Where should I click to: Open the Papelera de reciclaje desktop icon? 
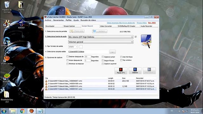tap(7, 7)
